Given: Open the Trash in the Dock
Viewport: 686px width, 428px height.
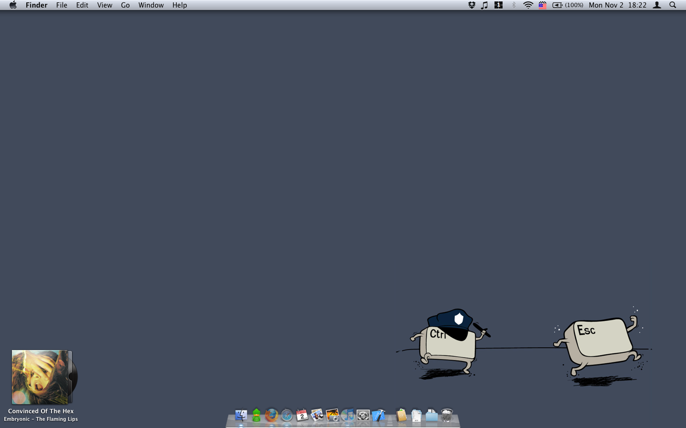Looking at the screenshot, I should 447,415.
